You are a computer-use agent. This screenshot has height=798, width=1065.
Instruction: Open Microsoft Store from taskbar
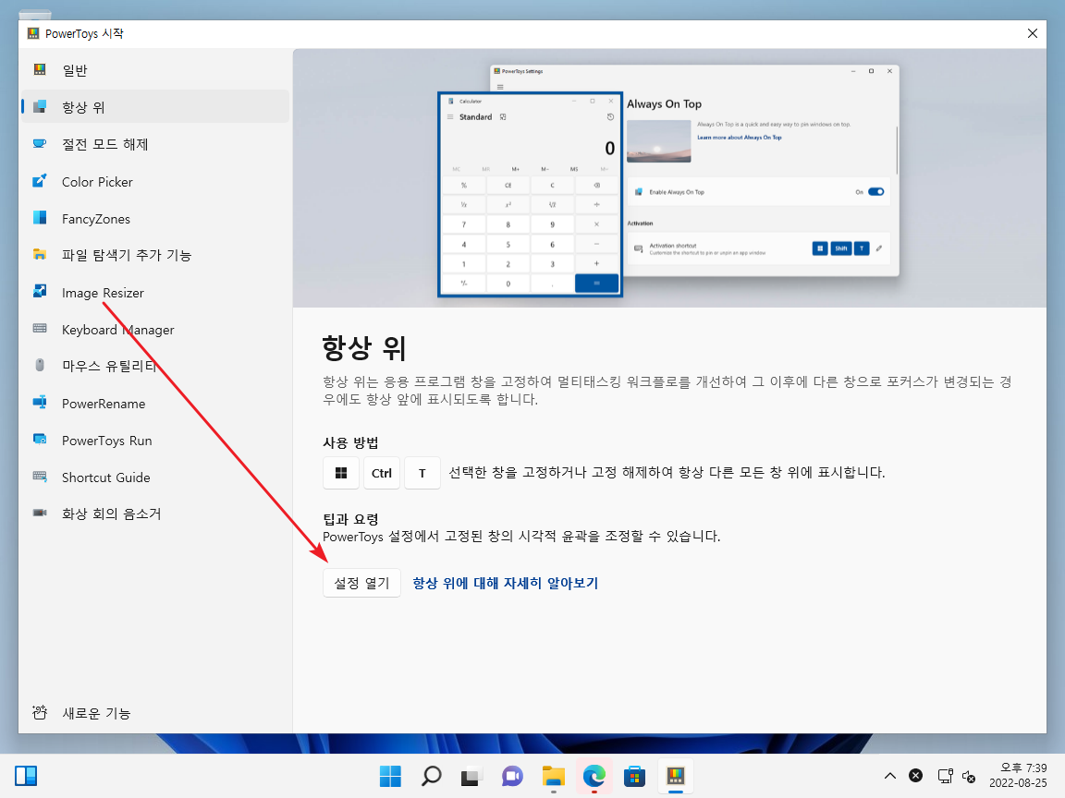coord(634,776)
